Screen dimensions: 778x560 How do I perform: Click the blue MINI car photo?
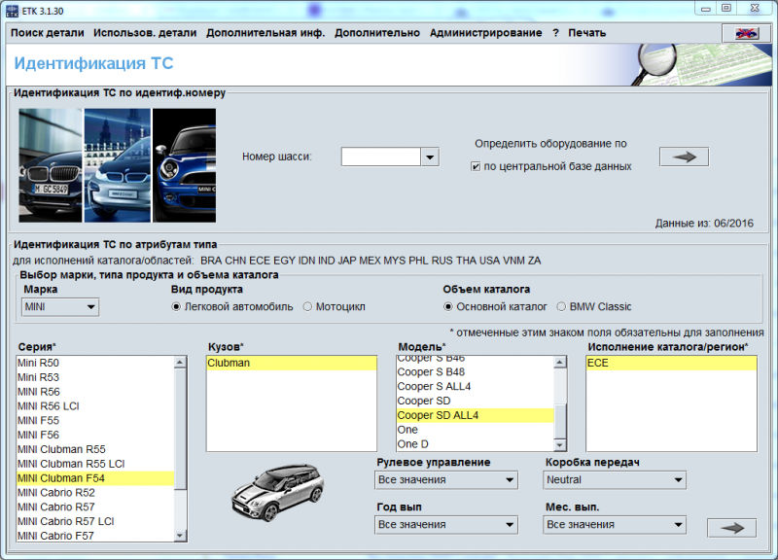tap(184, 165)
